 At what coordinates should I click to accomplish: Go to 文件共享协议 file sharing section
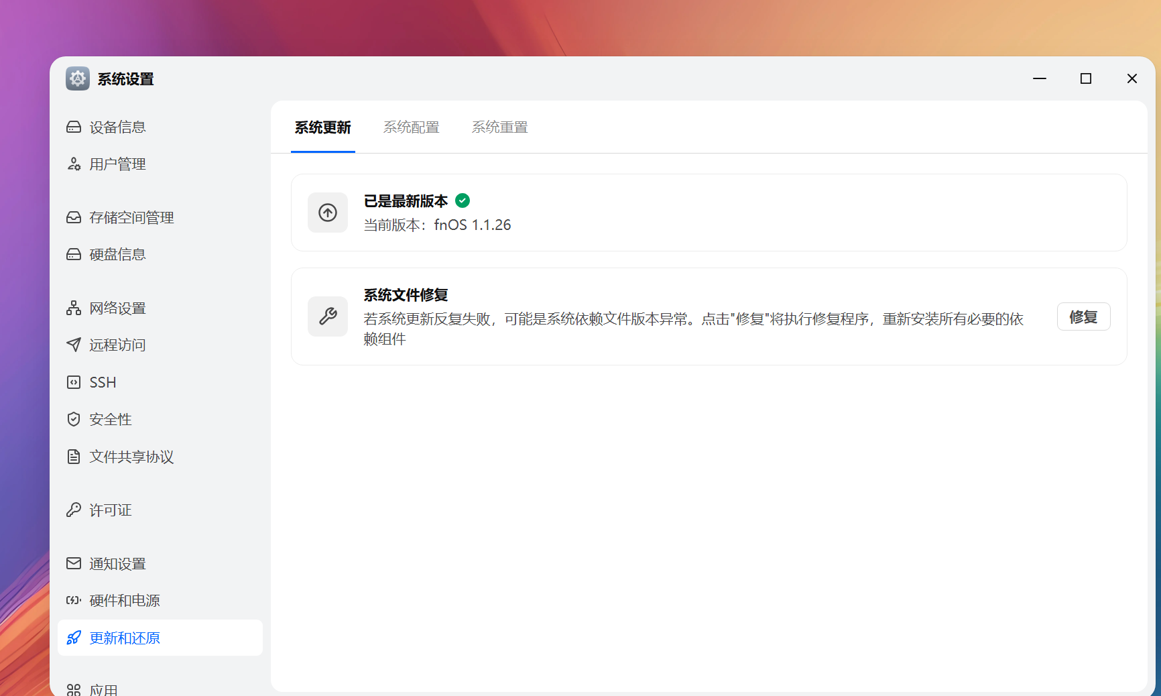click(131, 457)
